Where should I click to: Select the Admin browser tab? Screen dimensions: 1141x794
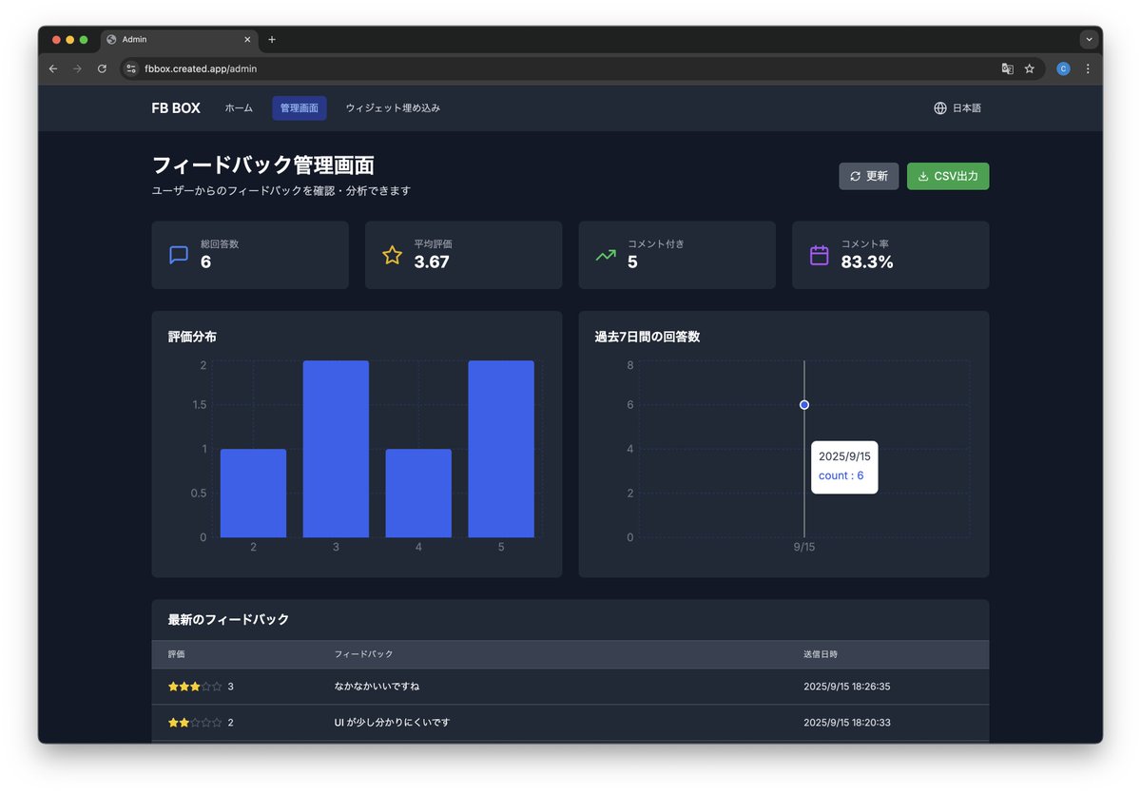coord(180,40)
